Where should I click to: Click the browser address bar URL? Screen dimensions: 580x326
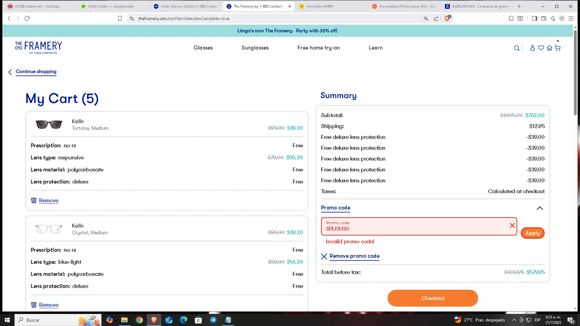pos(184,19)
